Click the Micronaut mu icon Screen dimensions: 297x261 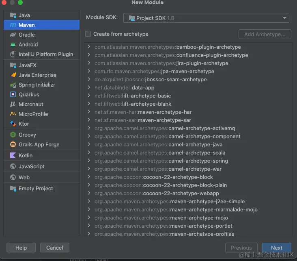(13, 104)
